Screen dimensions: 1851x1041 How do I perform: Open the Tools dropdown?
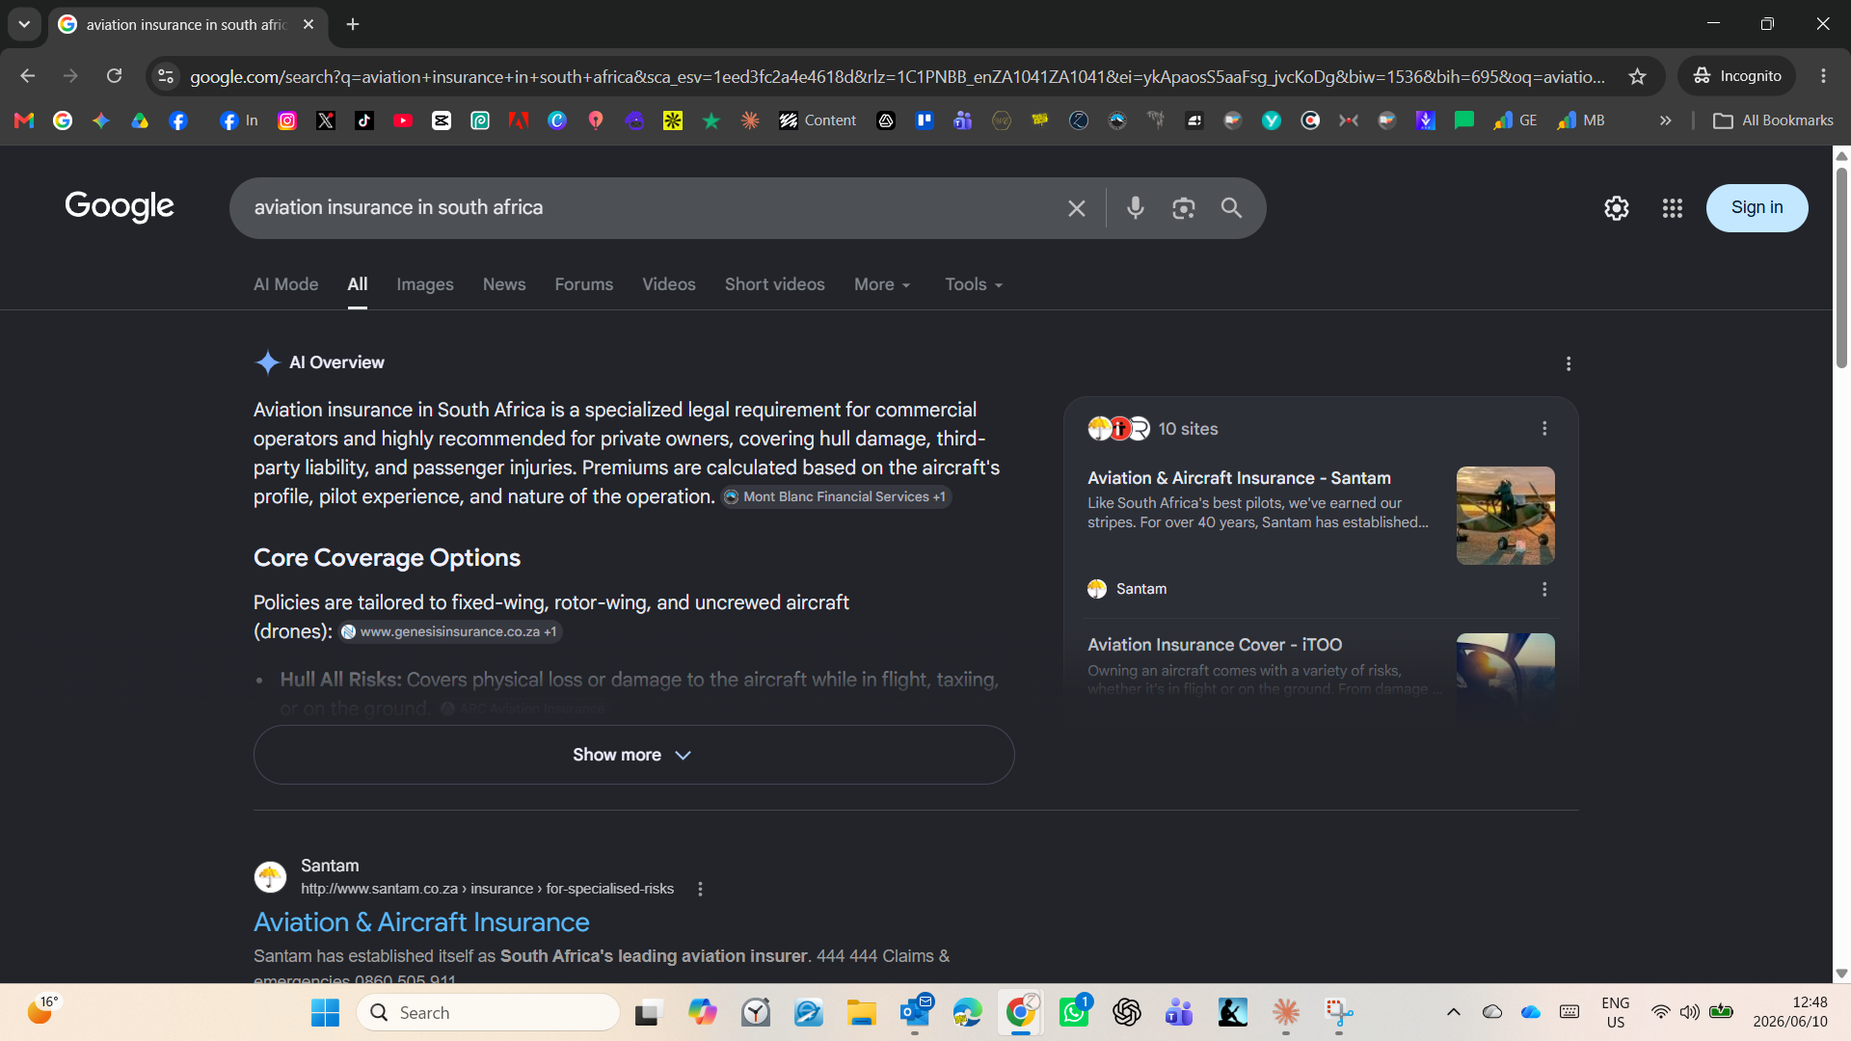coord(974,284)
